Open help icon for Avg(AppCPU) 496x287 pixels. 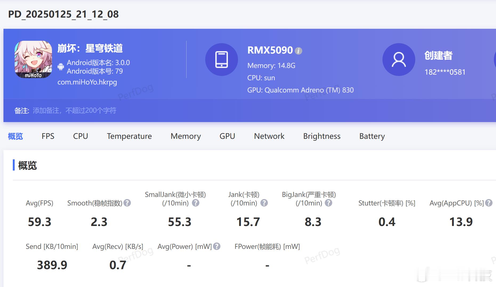pos(489,203)
